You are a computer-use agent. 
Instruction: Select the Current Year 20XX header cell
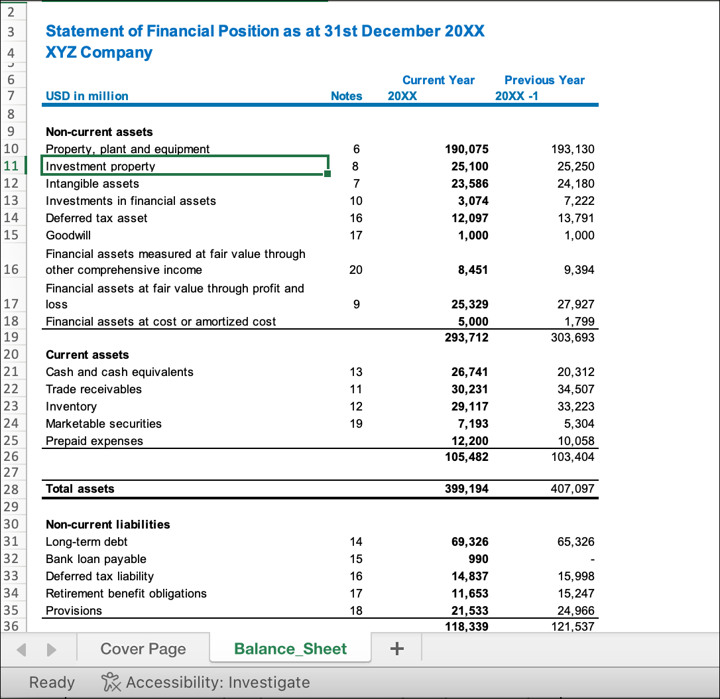pos(439,88)
